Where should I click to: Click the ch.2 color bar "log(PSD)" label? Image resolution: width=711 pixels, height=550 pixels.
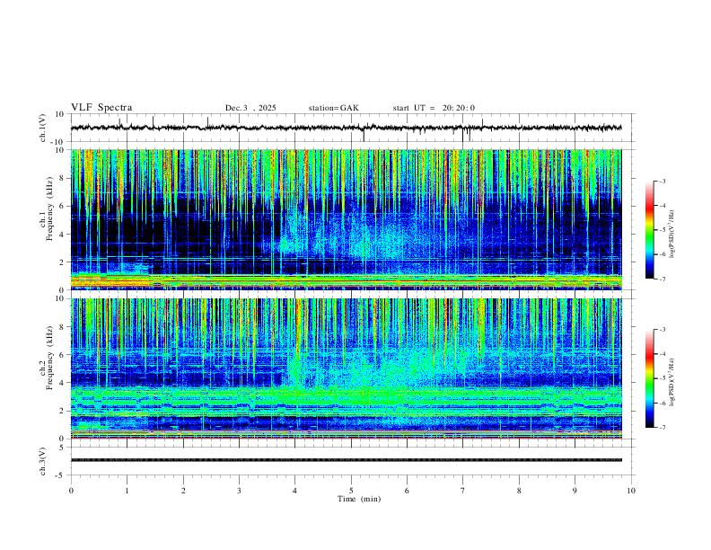(672, 383)
